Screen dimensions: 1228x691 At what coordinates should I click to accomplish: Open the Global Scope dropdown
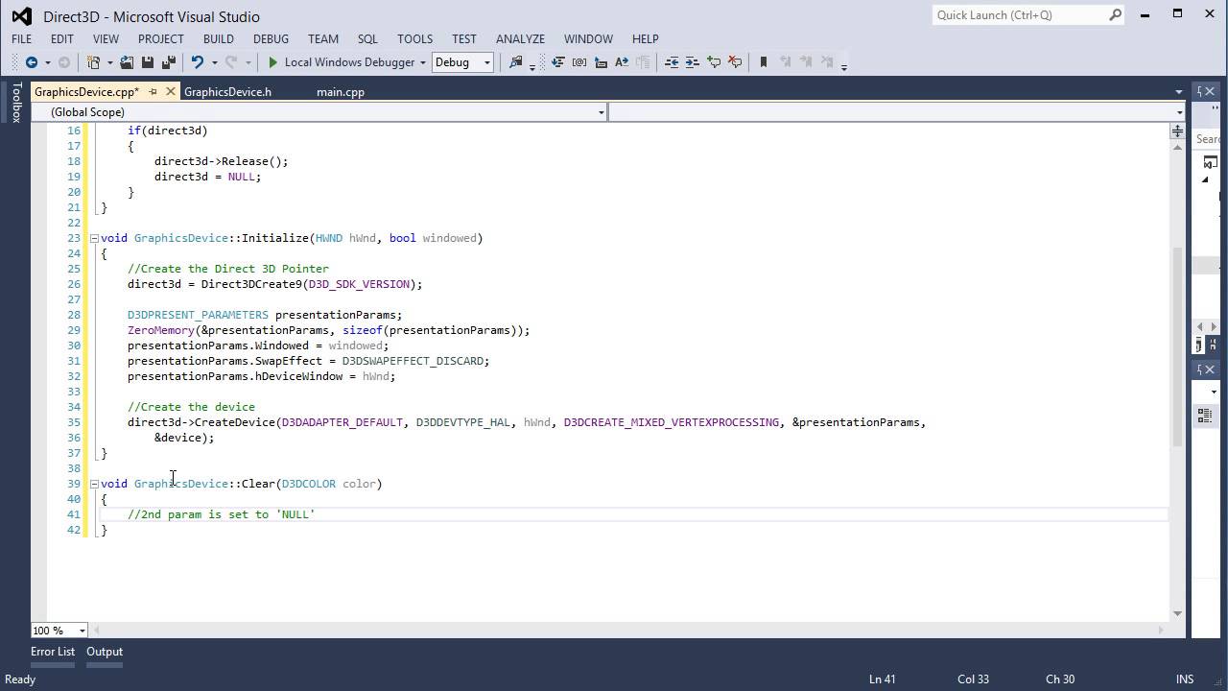click(319, 112)
